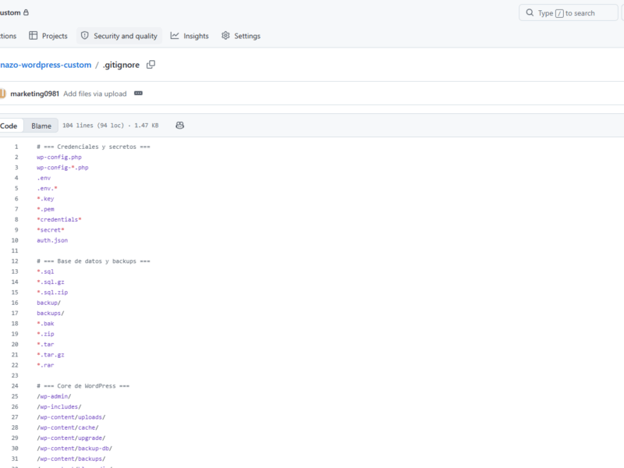624x468 pixels.
Task: Select line number 12
Action: pyautogui.click(x=15, y=261)
